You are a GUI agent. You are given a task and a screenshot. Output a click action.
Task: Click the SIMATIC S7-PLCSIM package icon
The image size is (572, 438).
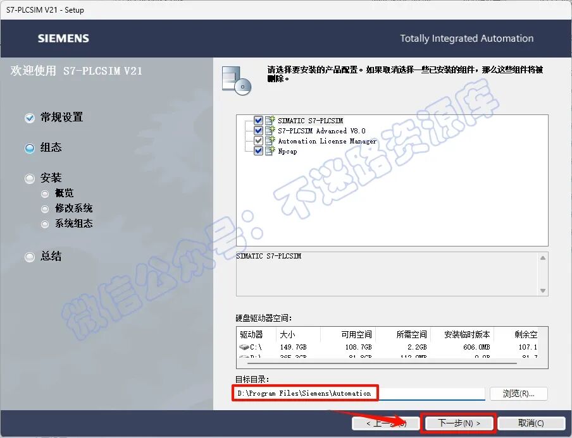(x=270, y=120)
